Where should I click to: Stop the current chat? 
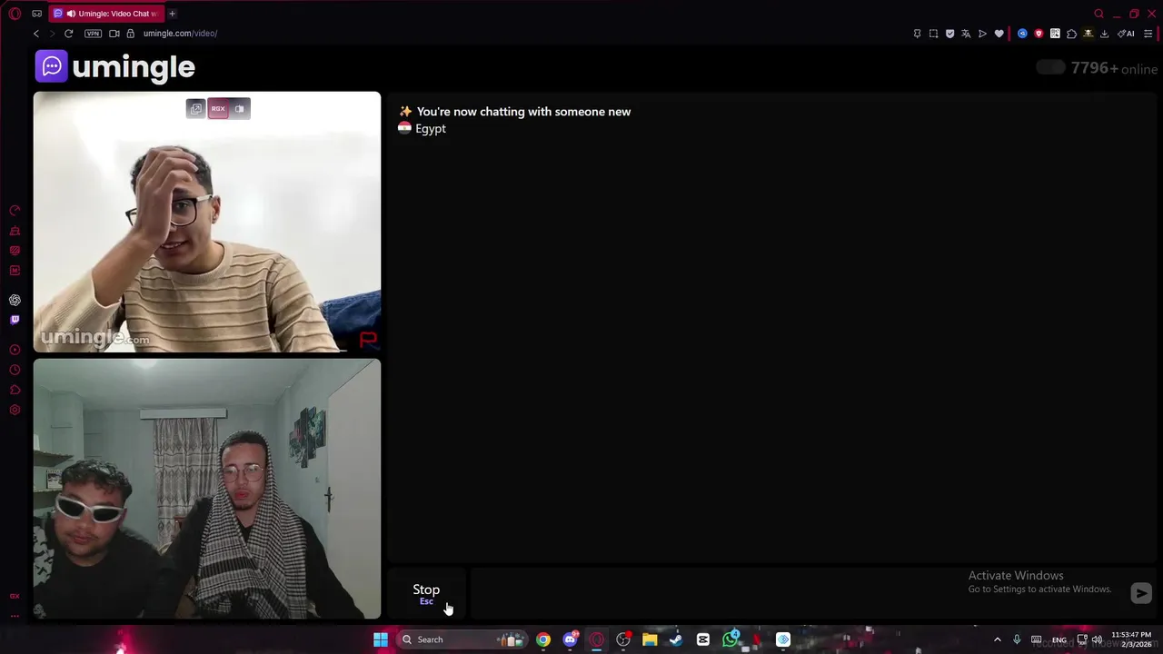tap(426, 594)
